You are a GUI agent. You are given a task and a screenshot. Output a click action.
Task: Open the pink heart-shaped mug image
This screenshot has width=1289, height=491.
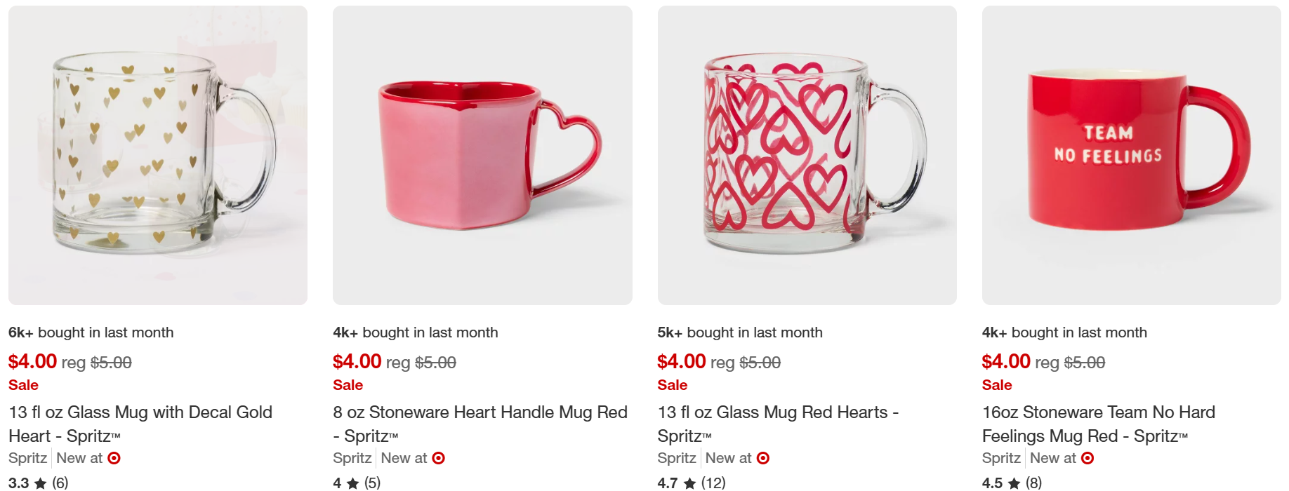482,155
